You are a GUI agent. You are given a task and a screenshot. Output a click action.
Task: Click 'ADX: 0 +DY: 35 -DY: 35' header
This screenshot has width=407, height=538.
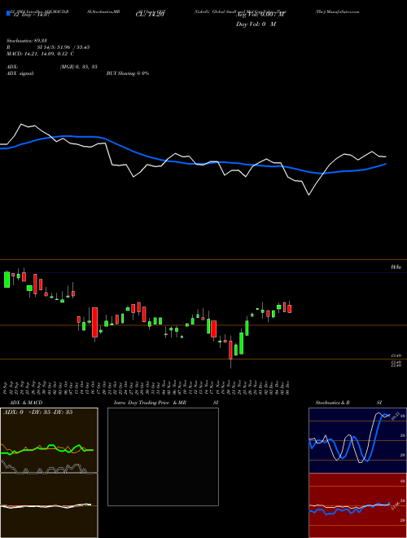click(37, 412)
